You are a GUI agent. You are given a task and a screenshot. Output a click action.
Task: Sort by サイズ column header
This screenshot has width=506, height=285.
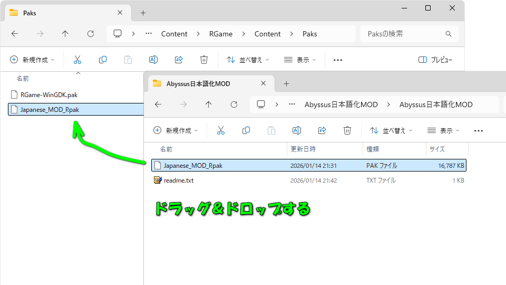[437, 149]
